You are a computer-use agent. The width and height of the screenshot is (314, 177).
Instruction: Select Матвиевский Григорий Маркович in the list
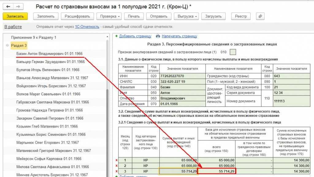tap(54, 151)
